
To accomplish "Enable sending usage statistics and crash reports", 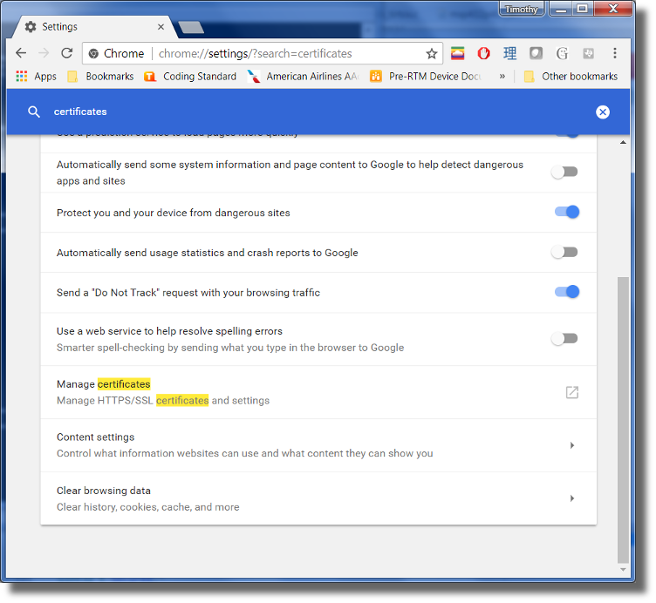I will click(x=564, y=252).
